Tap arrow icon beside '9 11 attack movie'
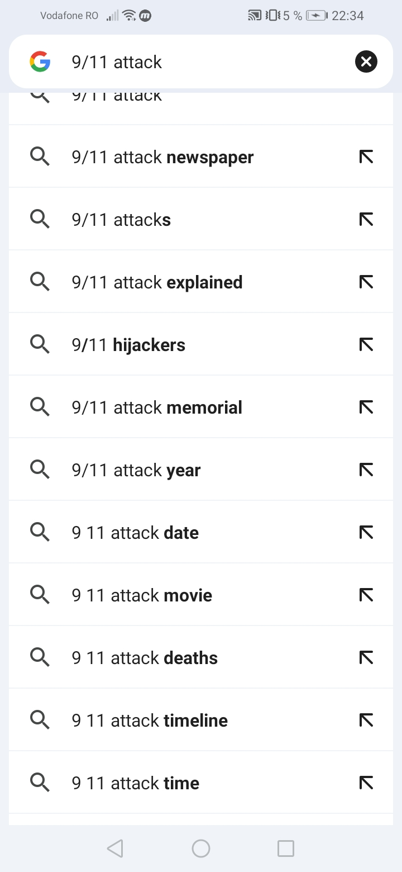Viewport: 402px width, 872px height. click(366, 595)
